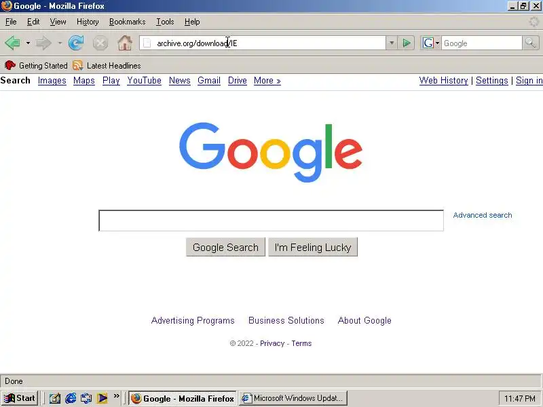Image resolution: width=543 pixels, height=407 pixels.
Task: Open the Google Settings link
Action: (x=491, y=81)
